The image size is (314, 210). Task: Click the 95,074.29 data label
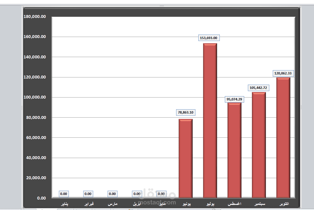click(234, 99)
